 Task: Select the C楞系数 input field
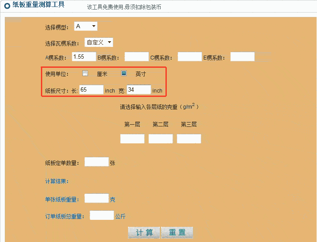pos(189,57)
